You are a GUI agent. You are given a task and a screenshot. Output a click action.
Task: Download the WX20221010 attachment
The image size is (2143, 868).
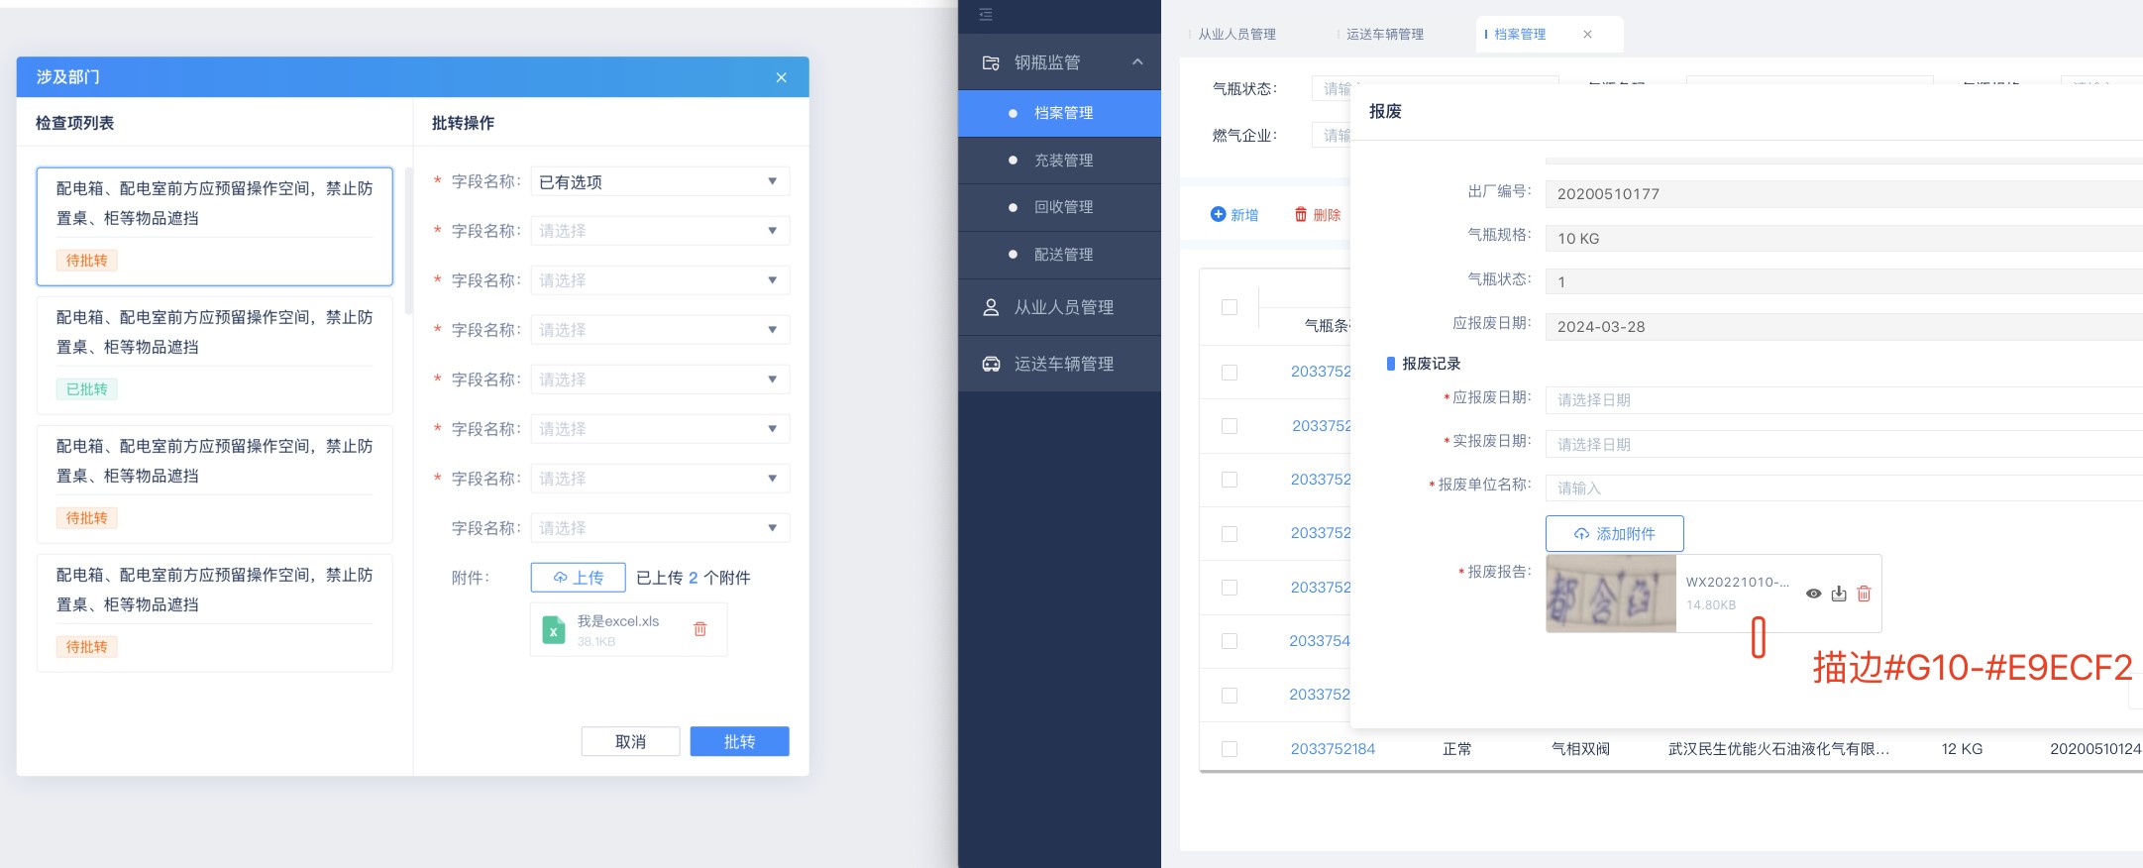[x=1839, y=594]
